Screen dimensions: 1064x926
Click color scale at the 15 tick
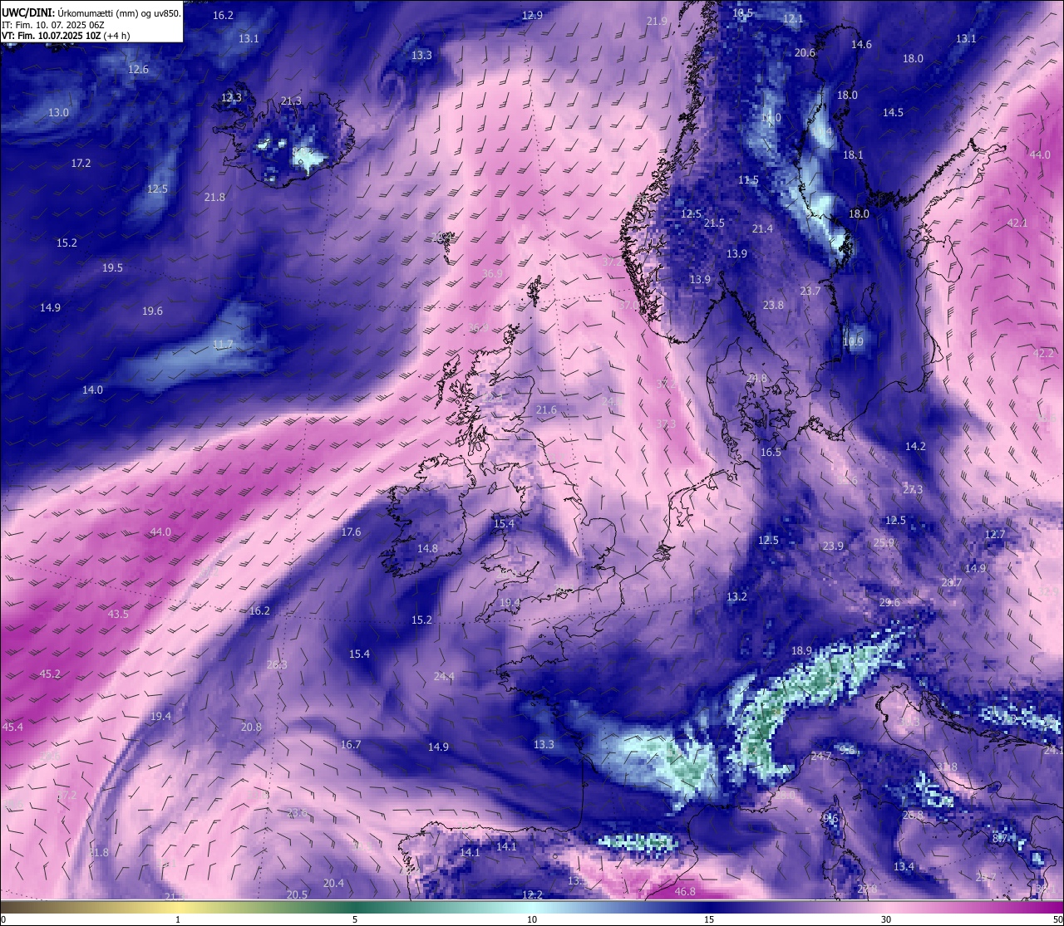point(709,919)
